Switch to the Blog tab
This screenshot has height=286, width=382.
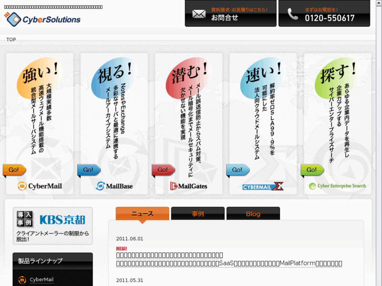pyautogui.click(x=253, y=214)
